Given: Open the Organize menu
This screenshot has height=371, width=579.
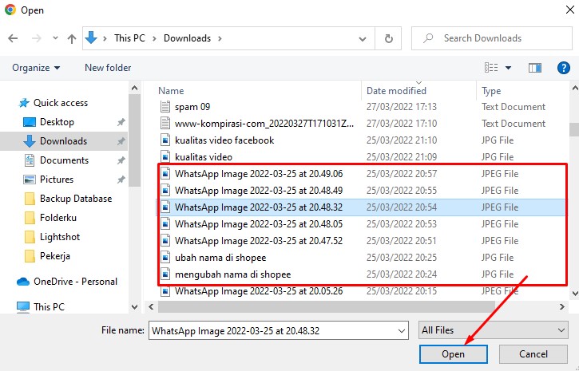Looking at the screenshot, I should (37, 68).
